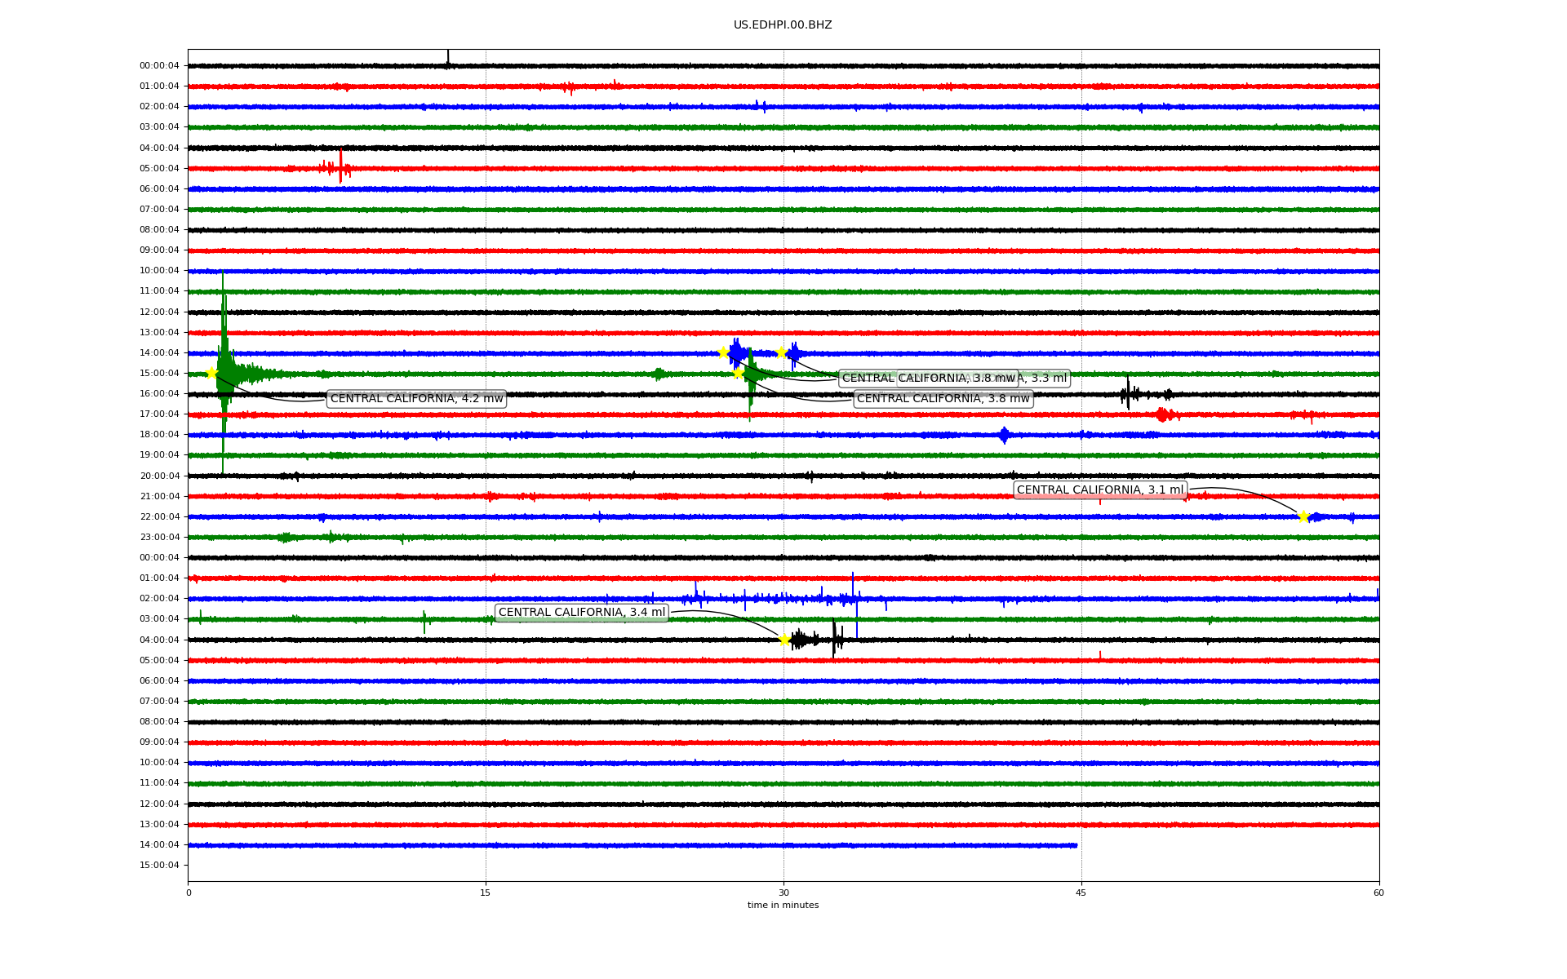Click the 30 tick on the time axis

coord(783,893)
